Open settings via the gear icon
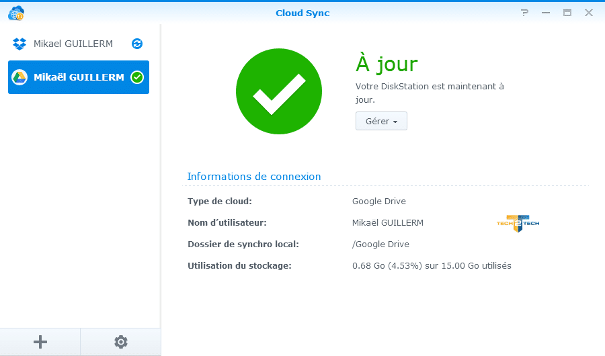Viewport: 605px width, 356px height. point(120,342)
